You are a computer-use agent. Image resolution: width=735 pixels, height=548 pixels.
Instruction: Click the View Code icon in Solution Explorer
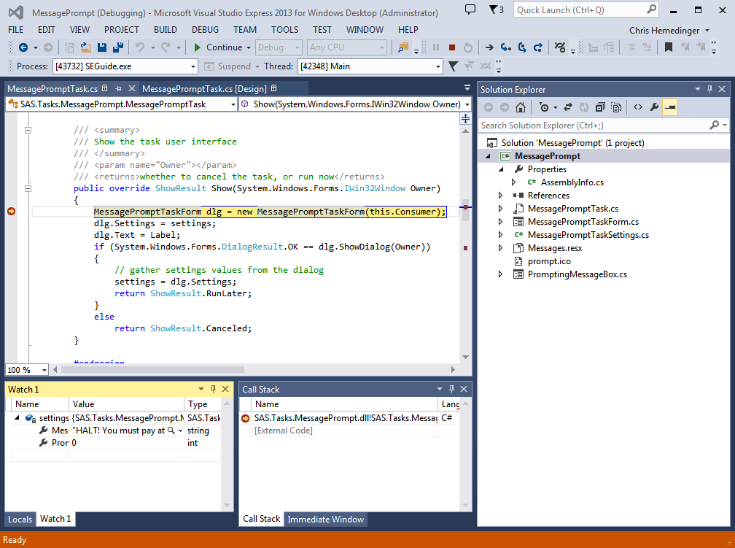point(638,107)
